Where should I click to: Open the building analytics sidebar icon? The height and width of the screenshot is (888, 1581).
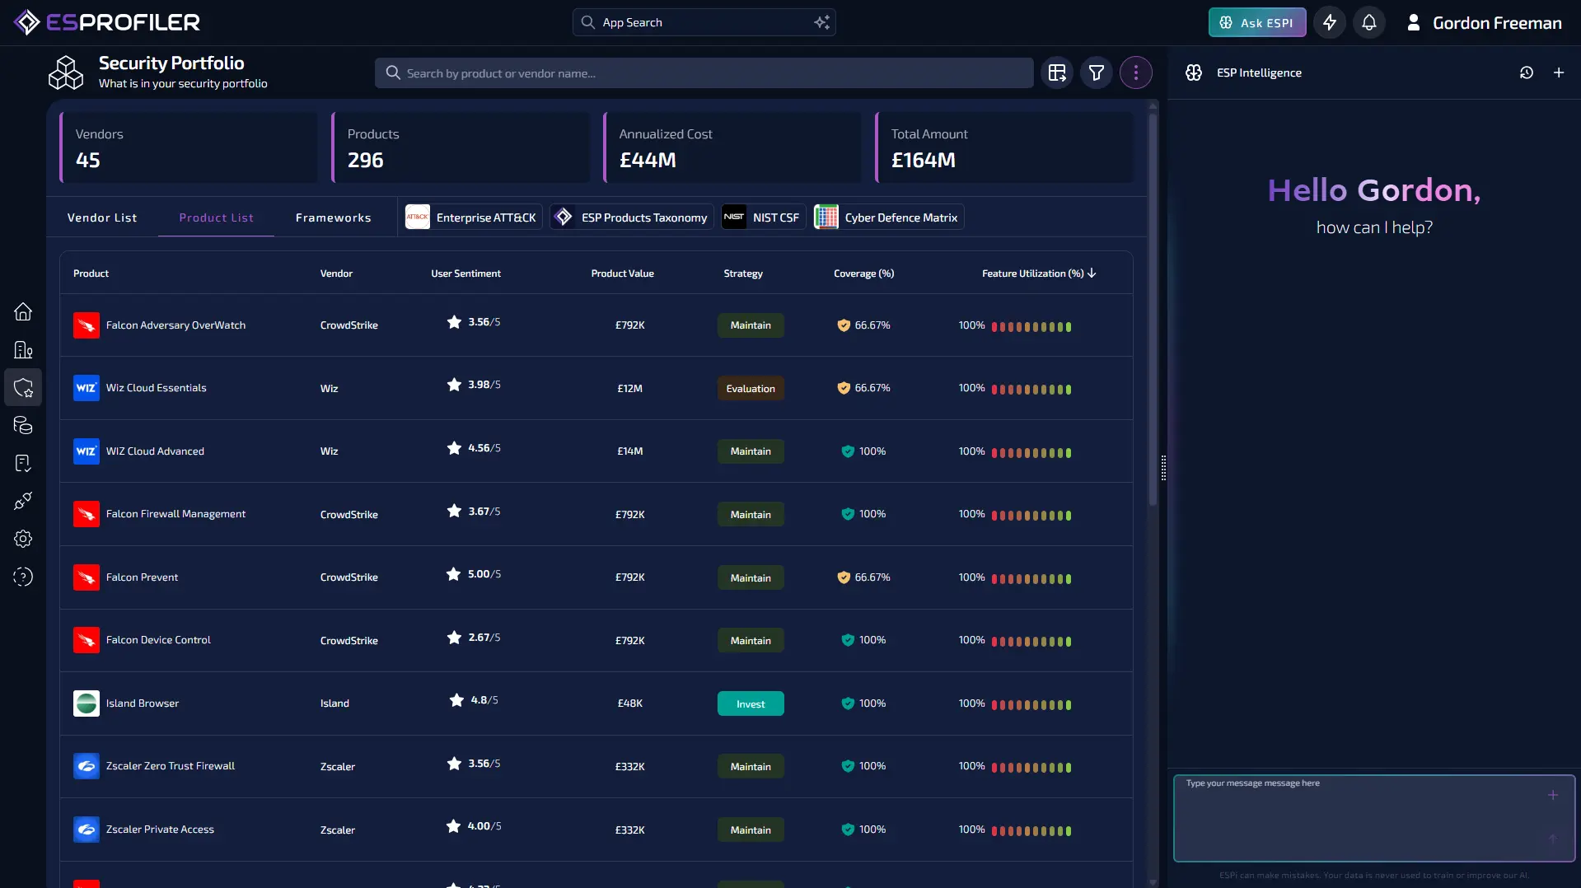point(23,350)
